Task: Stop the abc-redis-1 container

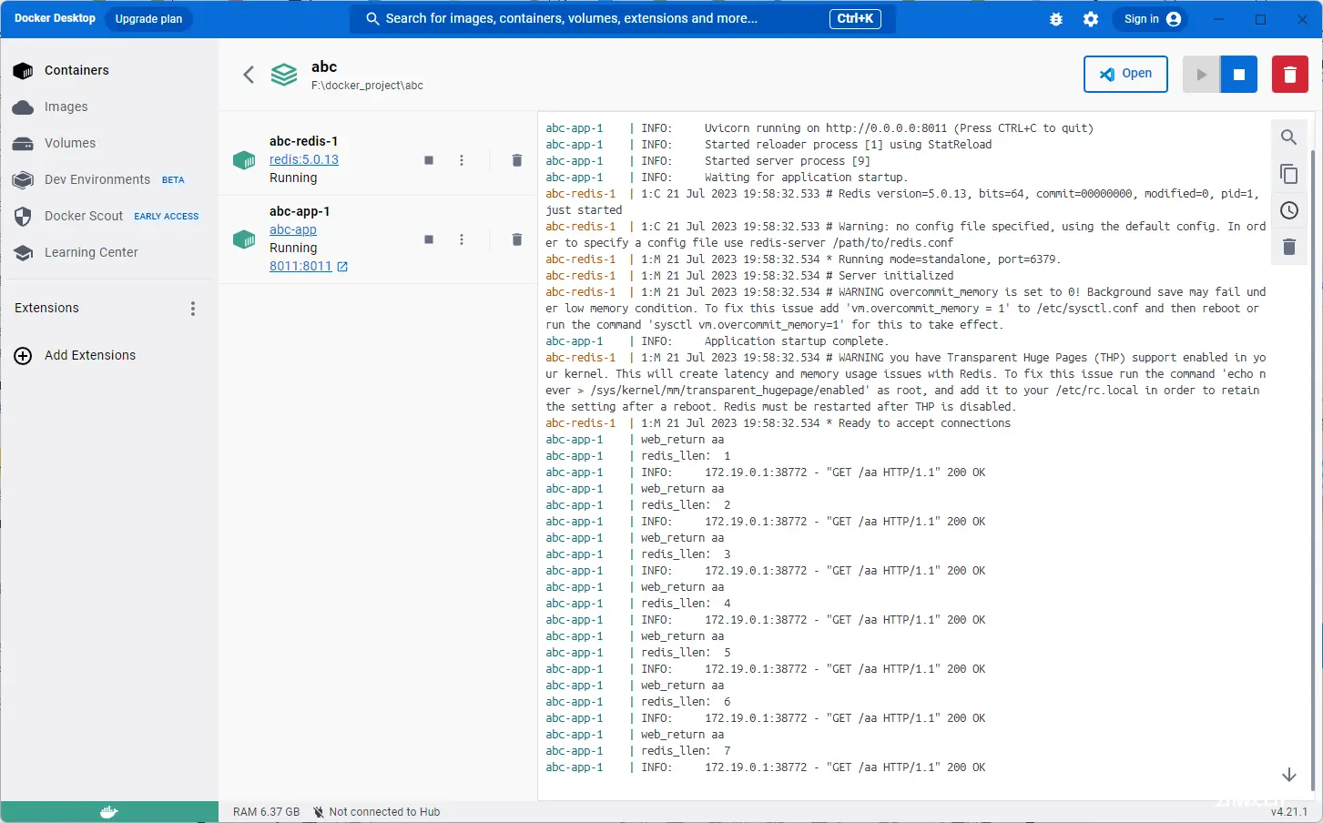Action: tap(429, 160)
